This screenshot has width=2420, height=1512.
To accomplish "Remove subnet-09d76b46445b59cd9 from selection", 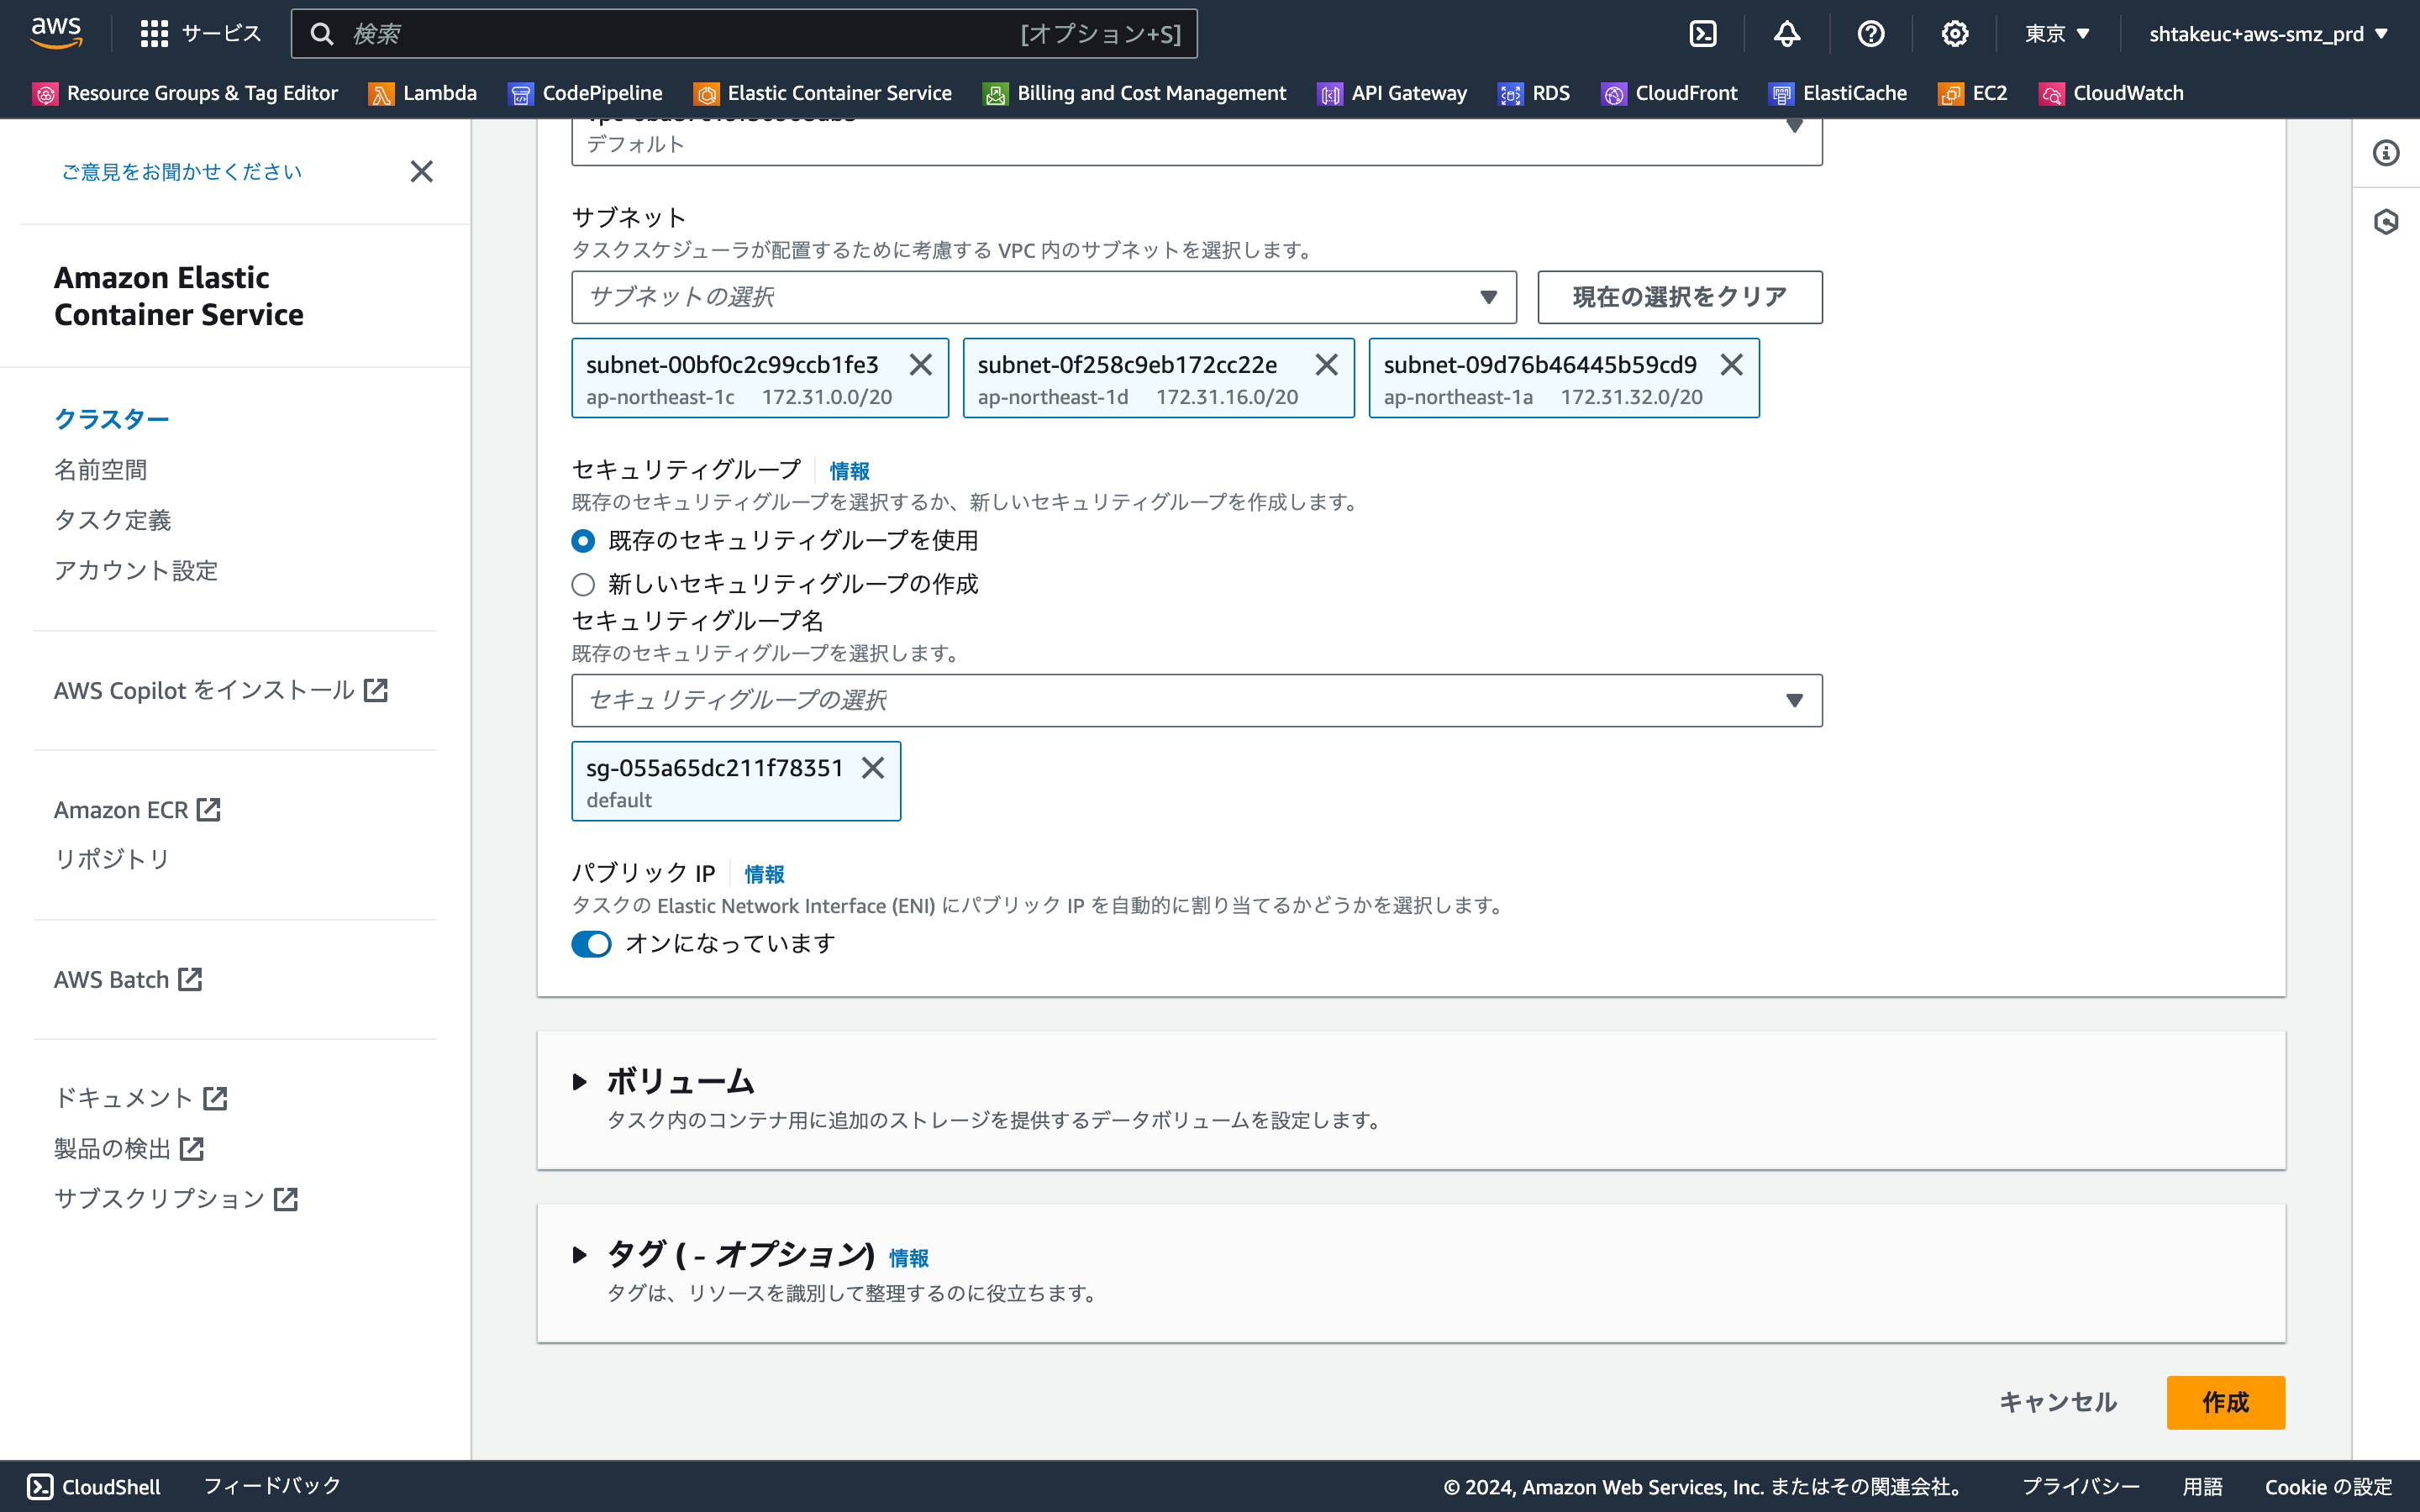I will (1732, 365).
